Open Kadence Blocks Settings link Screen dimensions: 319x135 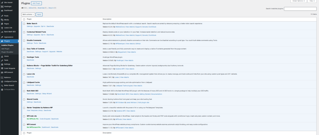[x=38, y=68]
